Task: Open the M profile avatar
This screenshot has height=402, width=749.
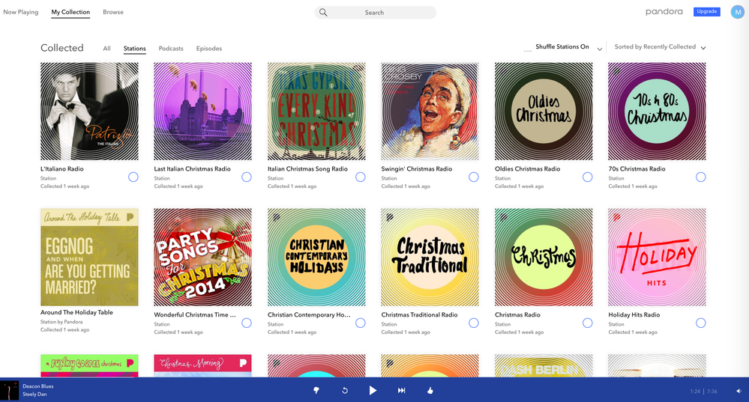Action: coord(737,12)
